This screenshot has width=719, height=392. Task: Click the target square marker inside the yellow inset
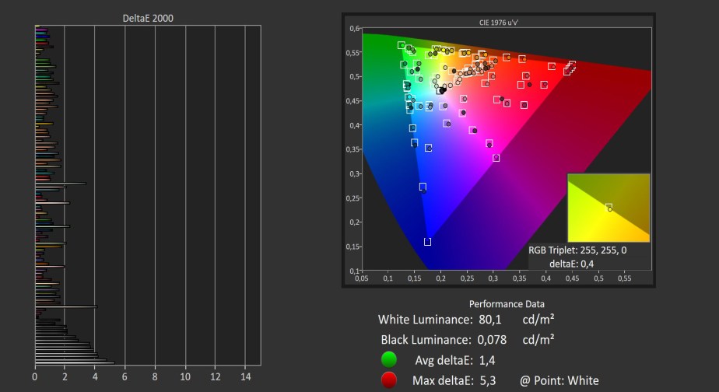pos(609,207)
